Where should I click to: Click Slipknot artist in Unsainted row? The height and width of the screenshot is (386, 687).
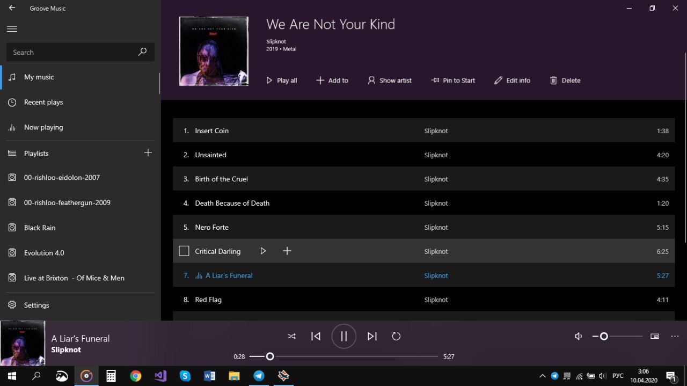(436, 155)
